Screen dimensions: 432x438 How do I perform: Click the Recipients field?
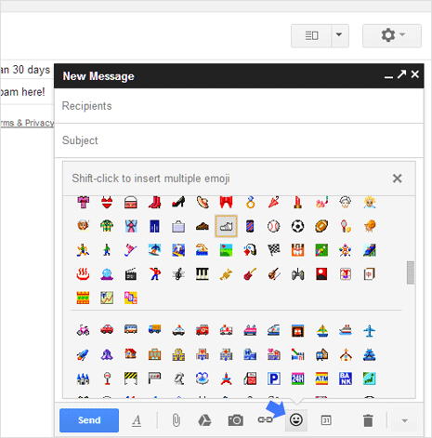point(239,106)
